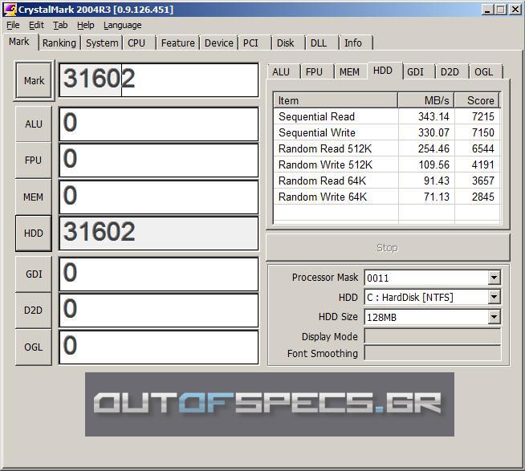Viewport: 525px width, 471px height.
Task: Run the MEM benchmark button
Action: pyautogui.click(x=34, y=197)
